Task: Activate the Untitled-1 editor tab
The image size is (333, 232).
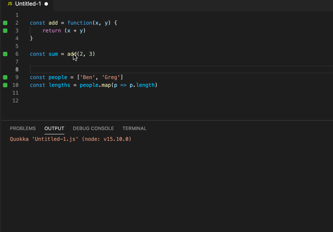Action: pyautogui.click(x=28, y=4)
